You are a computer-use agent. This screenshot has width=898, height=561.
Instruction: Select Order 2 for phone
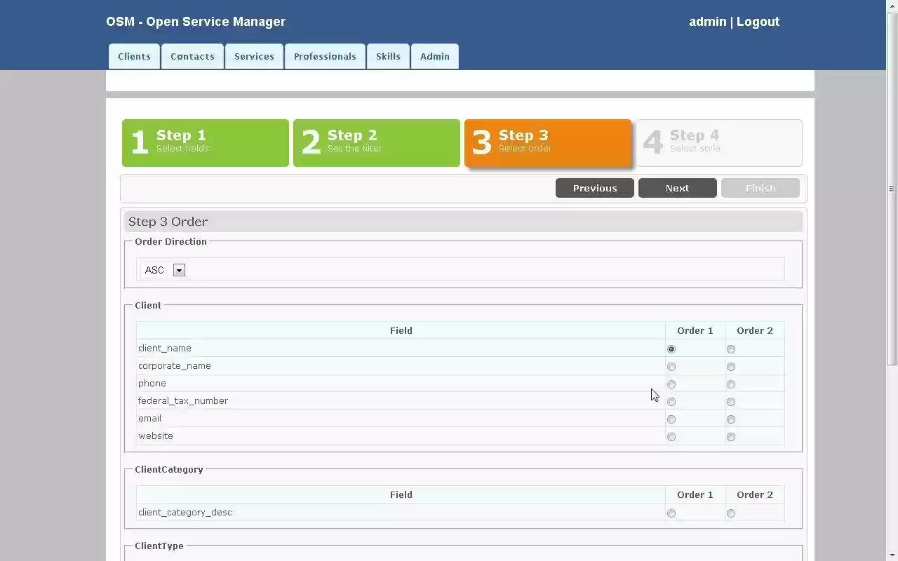[x=731, y=384]
